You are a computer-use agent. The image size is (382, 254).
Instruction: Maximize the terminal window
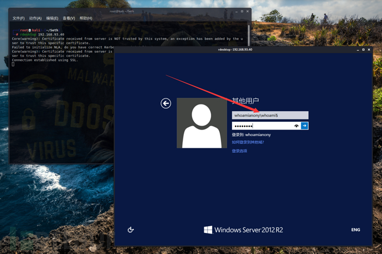[x=242, y=12]
